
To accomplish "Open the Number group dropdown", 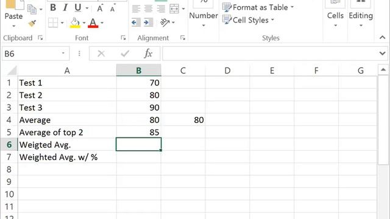I will [204, 26].
